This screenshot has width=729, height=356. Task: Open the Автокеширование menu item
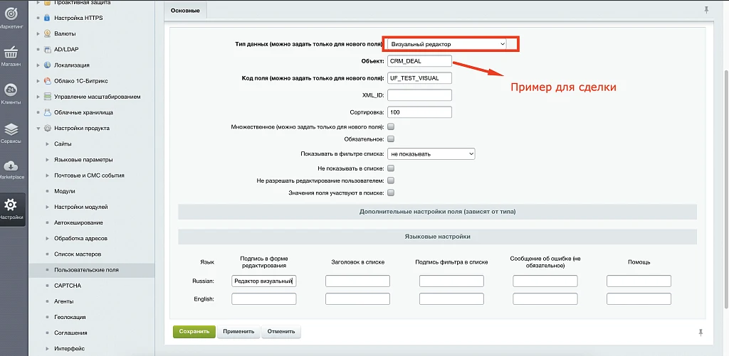[x=78, y=223]
